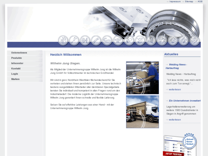Screen dimensions: 208x156
Task: Open the Welding News - Hartauftrag headline
Action: coord(177,66)
